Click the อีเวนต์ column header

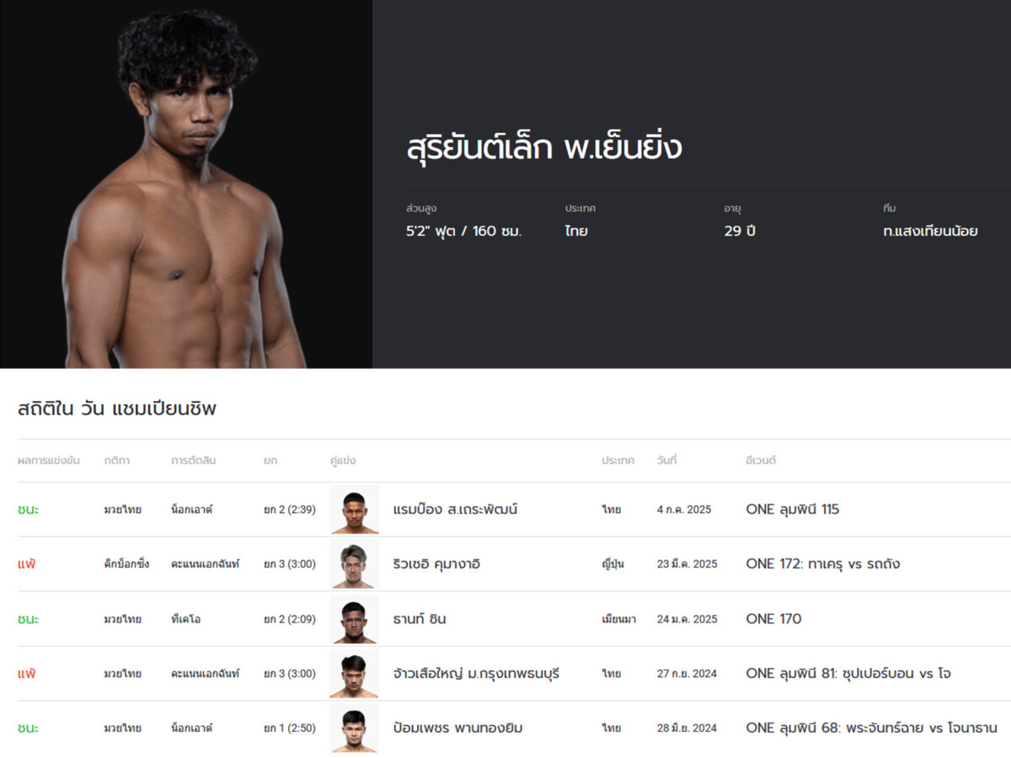[761, 462]
